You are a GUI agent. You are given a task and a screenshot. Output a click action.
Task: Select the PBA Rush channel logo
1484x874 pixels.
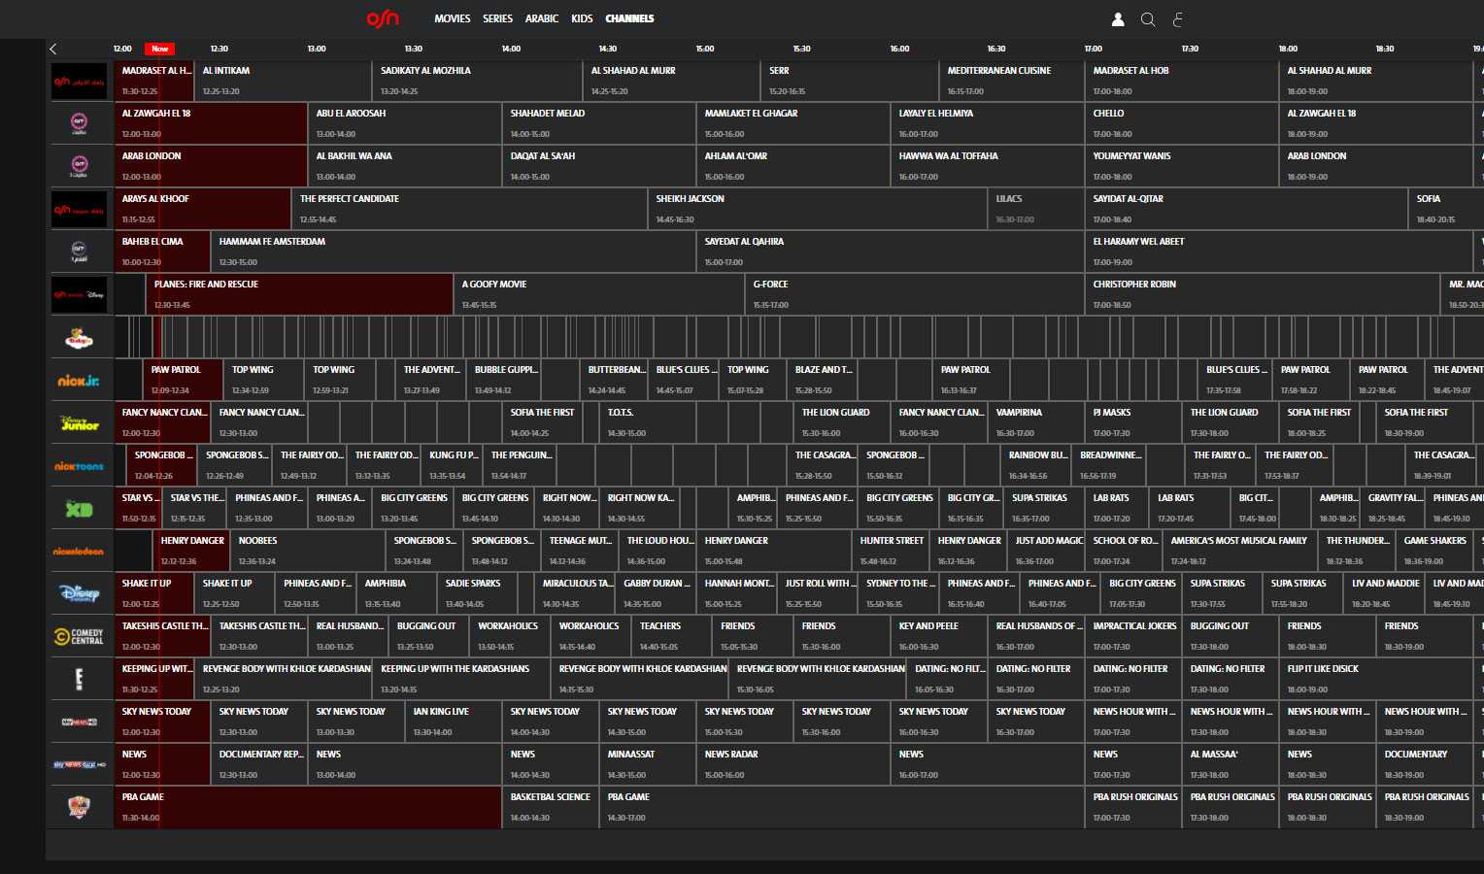click(x=80, y=808)
